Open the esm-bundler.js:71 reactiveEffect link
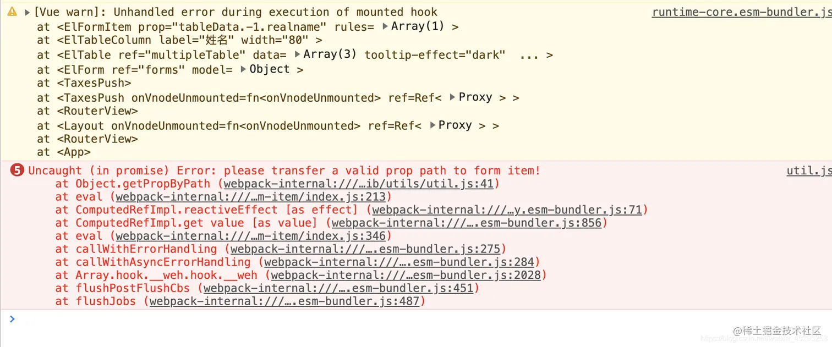The width and height of the screenshot is (832, 347). click(507, 210)
